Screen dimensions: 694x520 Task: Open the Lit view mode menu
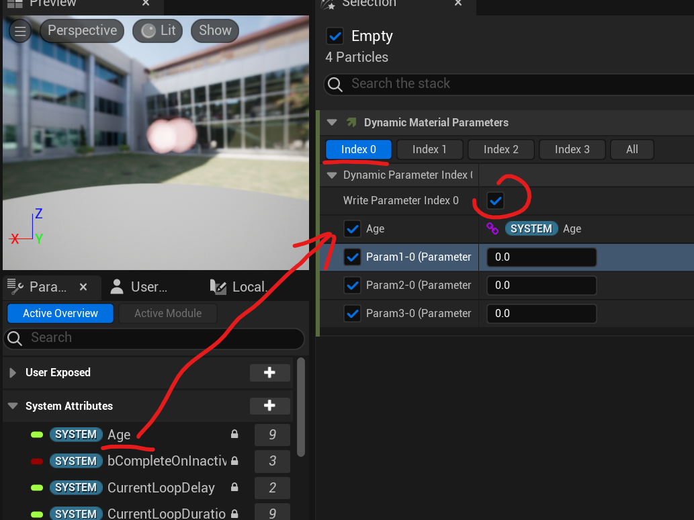[x=158, y=30]
